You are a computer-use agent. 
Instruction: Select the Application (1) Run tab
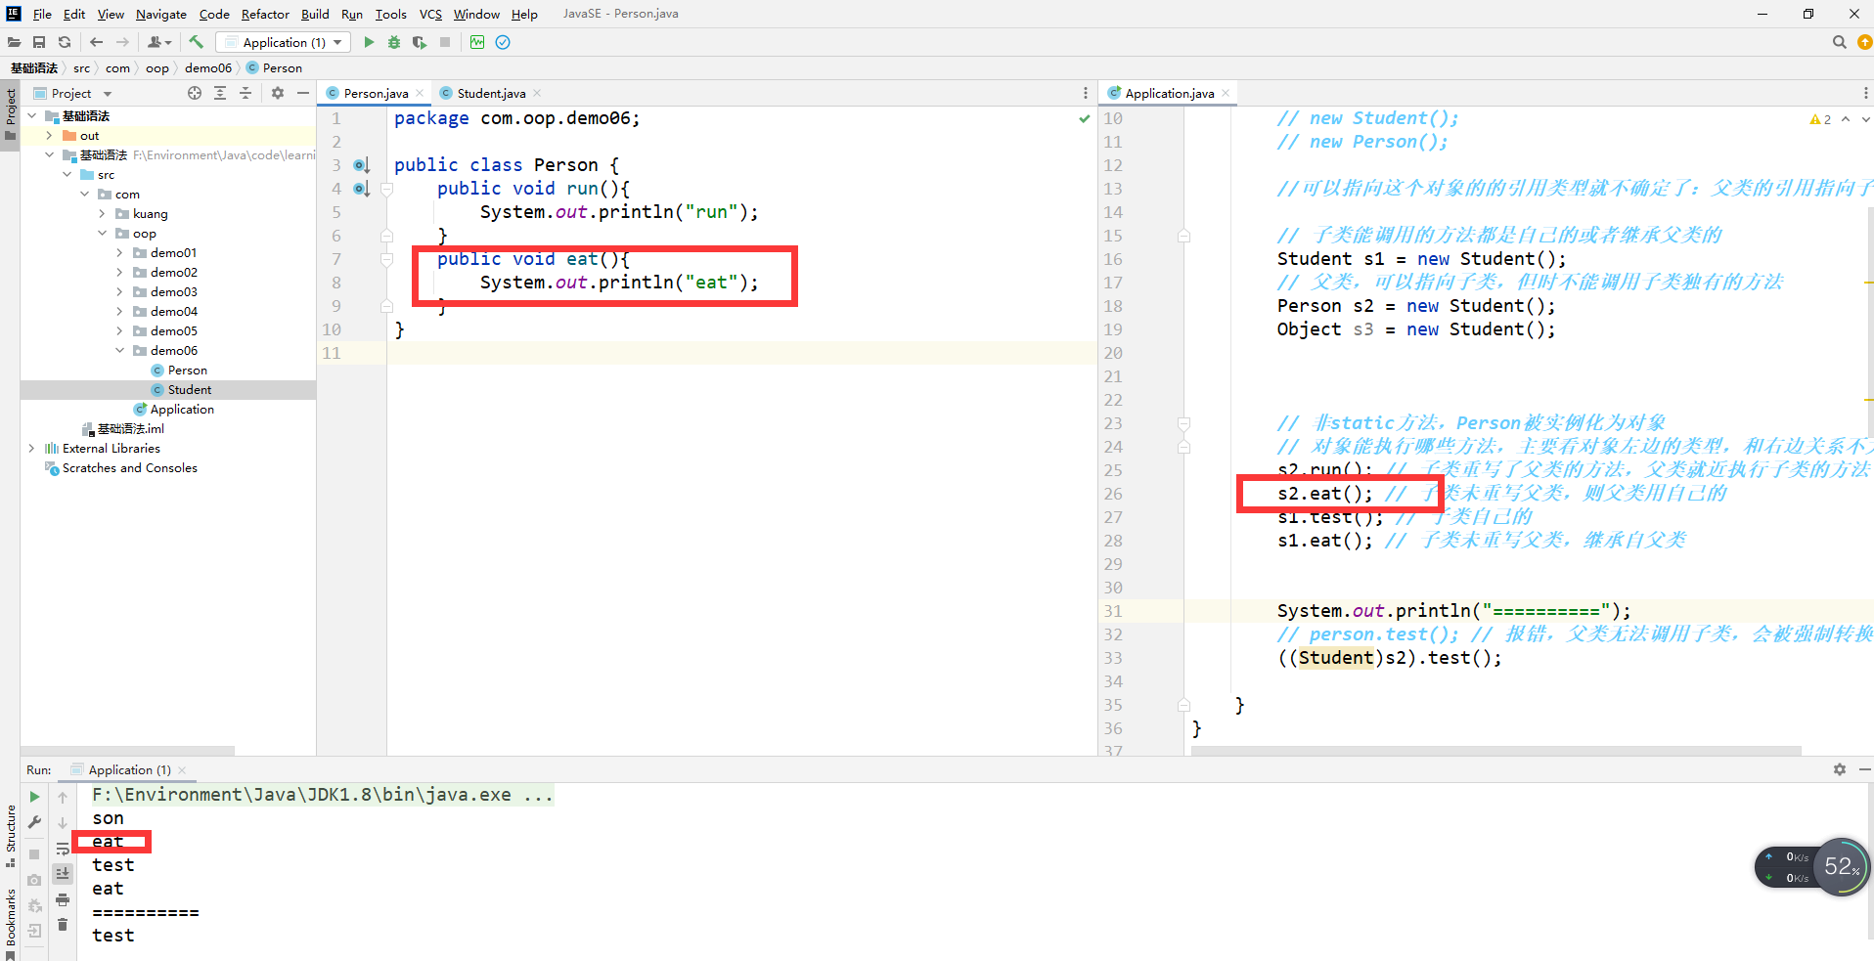pos(129,769)
